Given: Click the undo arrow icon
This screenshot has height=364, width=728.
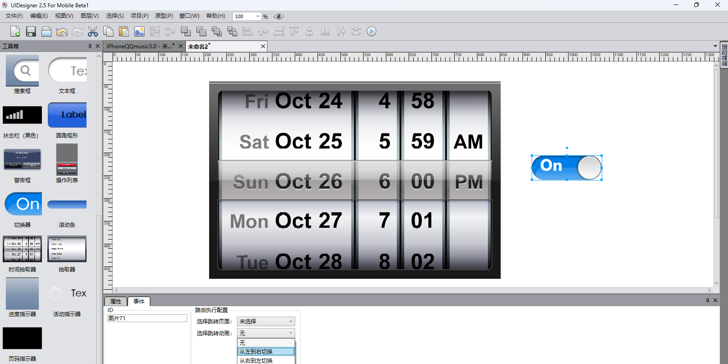Looking at the screenshot, I should [x=62, y=31].
